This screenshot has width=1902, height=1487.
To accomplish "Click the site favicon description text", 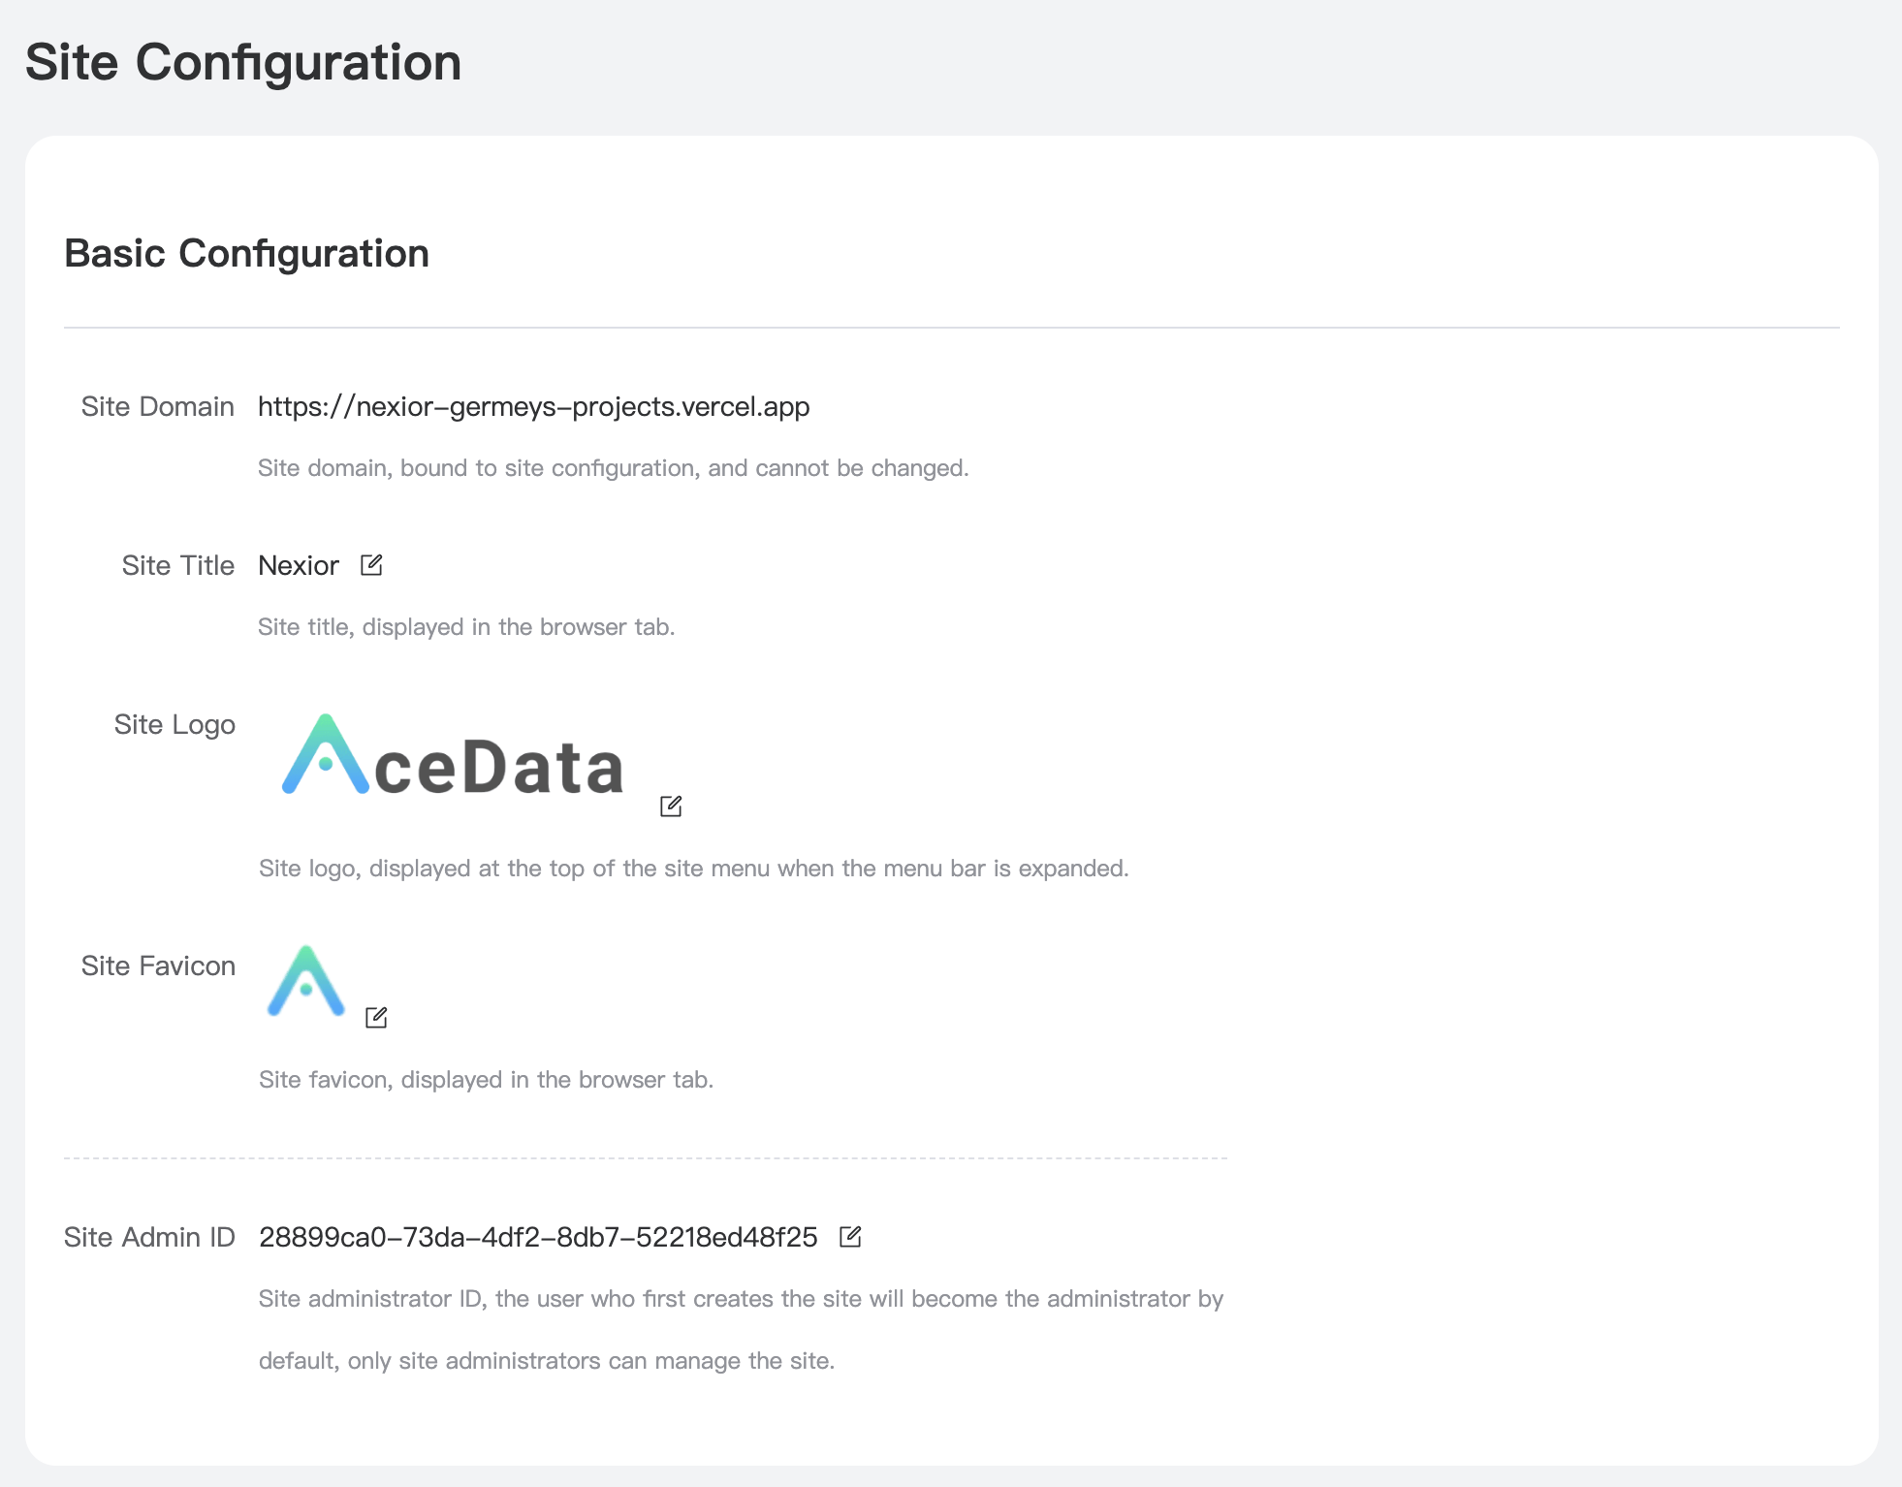I will pyautogui.click(x=486, y=1080).
